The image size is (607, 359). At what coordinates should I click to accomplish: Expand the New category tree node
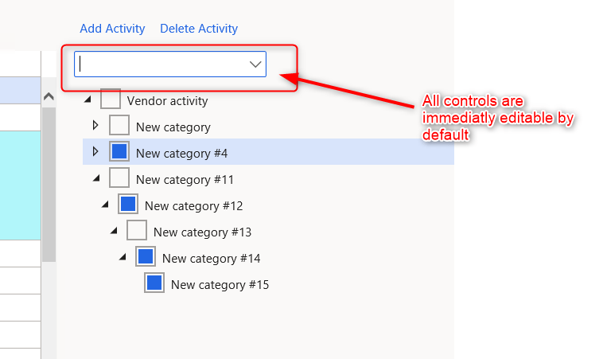point(95,126)
